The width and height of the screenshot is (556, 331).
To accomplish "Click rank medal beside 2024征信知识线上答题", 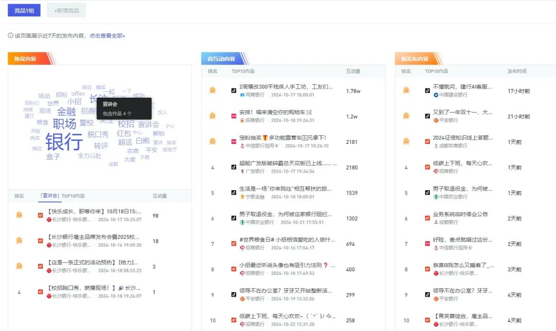I will [x=406, y=141].
